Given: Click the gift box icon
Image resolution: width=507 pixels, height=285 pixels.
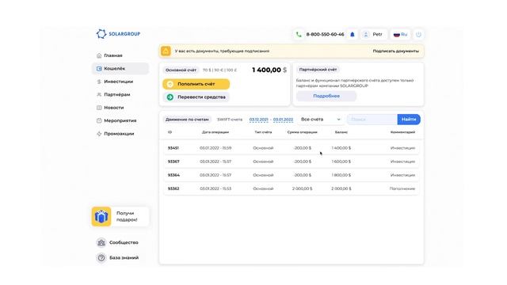Looking at the screenshot, I should click(x=101, y=216).
